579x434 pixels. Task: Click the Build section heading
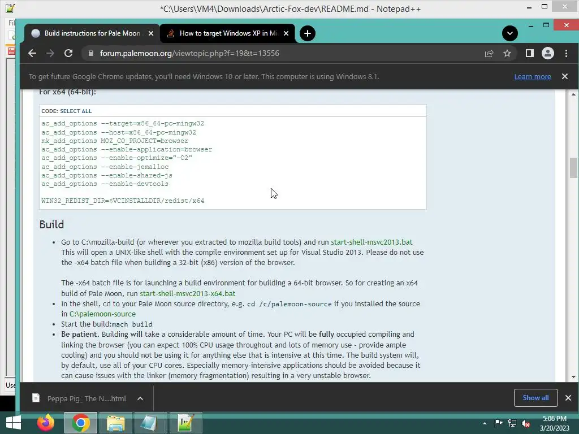51,224
